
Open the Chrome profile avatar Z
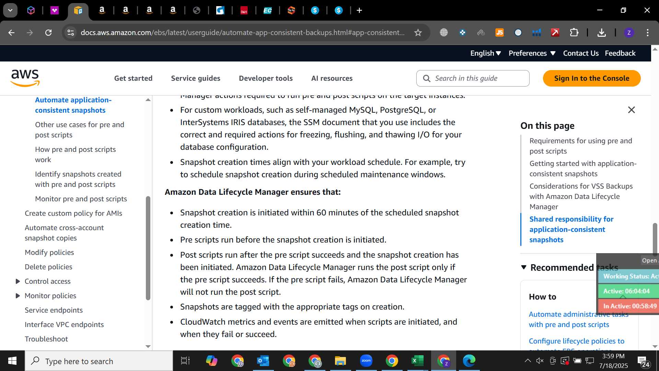[629, 33]
